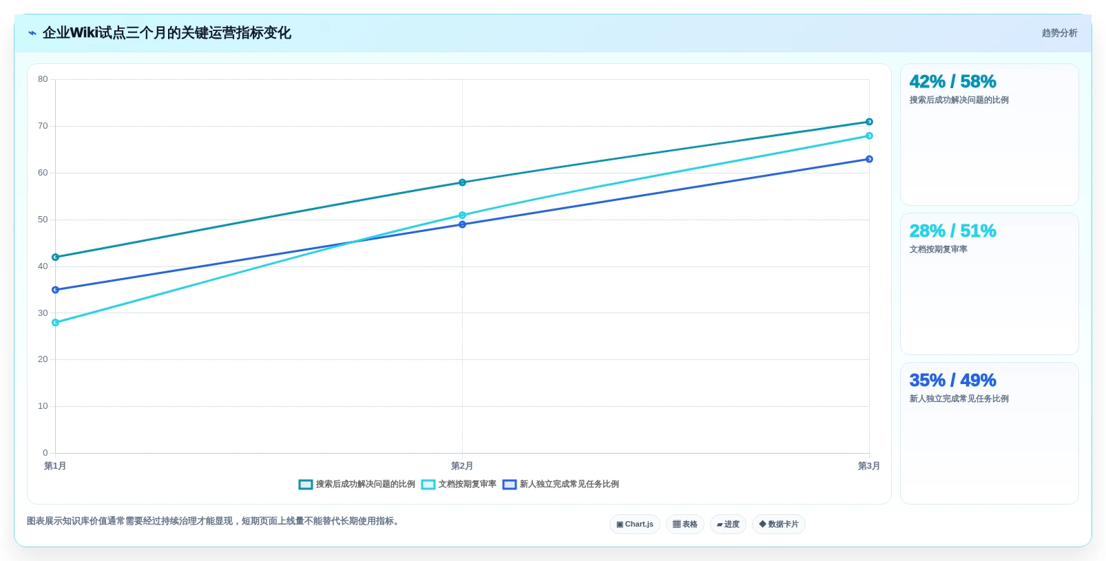Click the 第1月 point on the blue 新人 line
This screenshot has width=1106, height=561.
[55, 290]
